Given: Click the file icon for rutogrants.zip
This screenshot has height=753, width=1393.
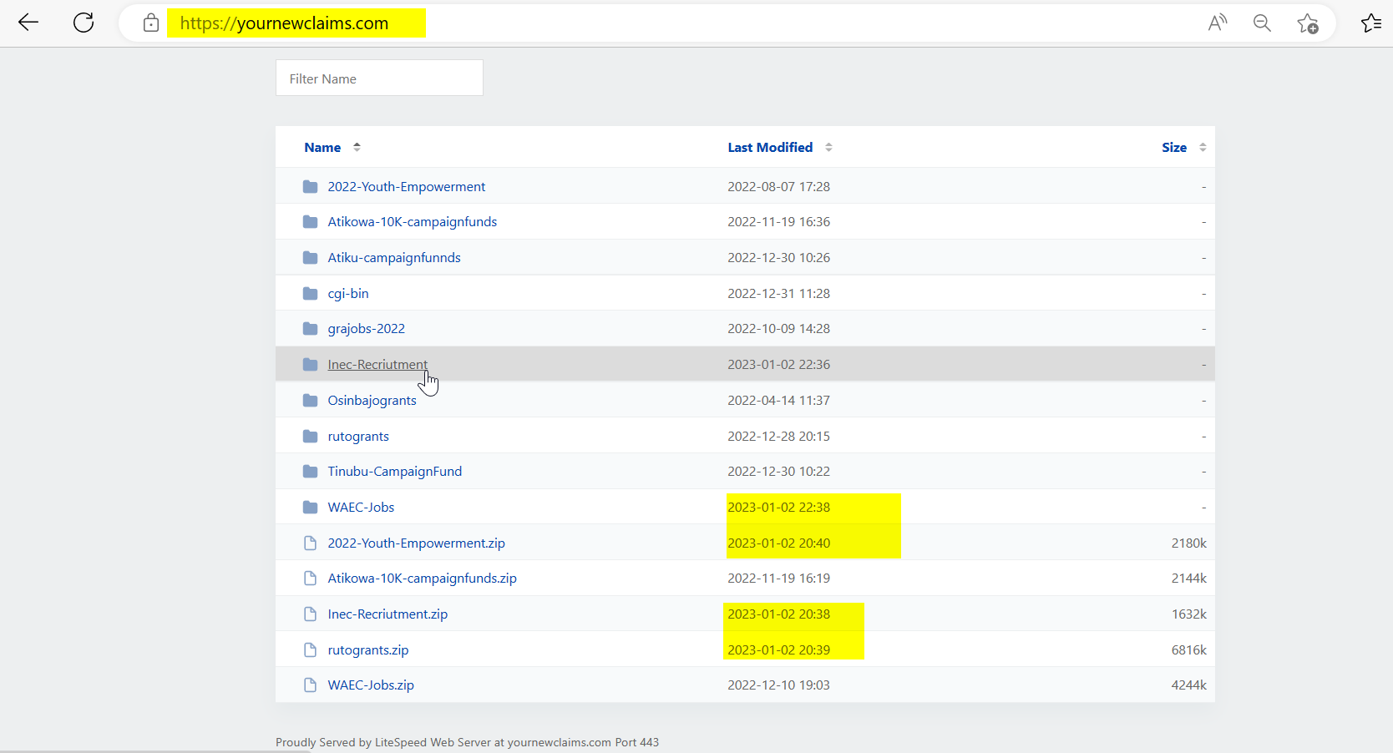Looking at the screenshot, I should [310, 649].
